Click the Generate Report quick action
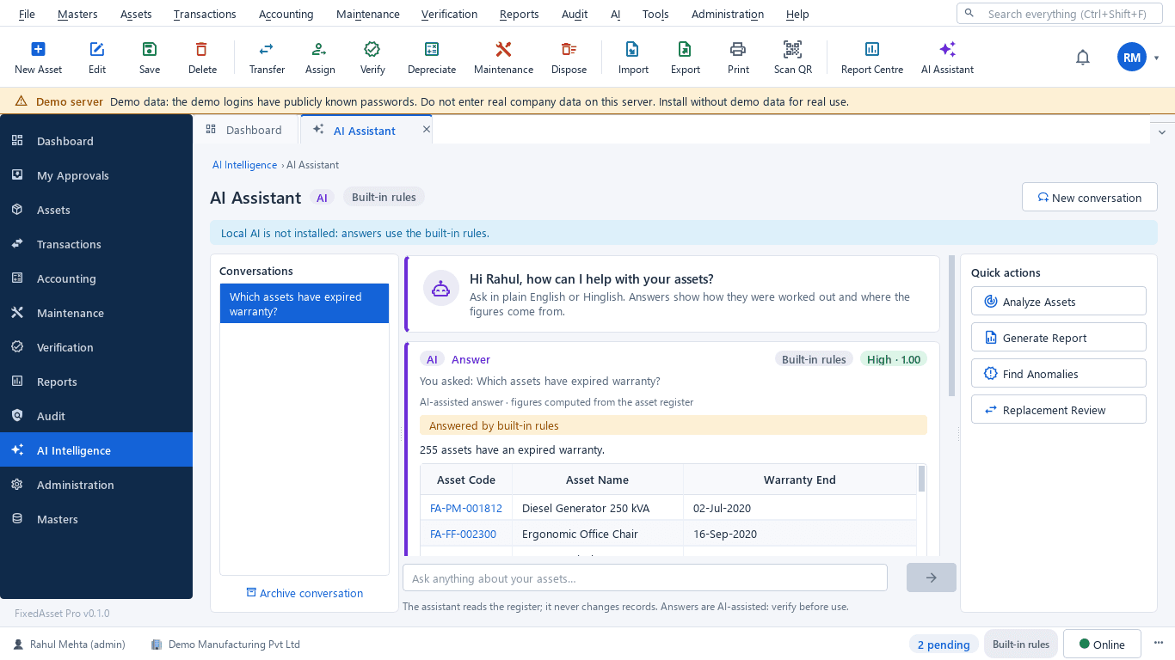The width and height of the screenshot is (1175, 660). [x=1058, y=337]
